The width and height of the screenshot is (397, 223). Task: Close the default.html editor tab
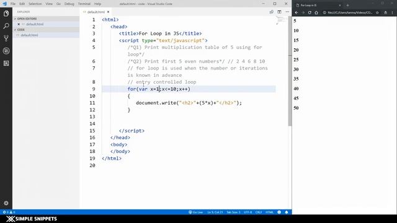[x=108, y=12]
